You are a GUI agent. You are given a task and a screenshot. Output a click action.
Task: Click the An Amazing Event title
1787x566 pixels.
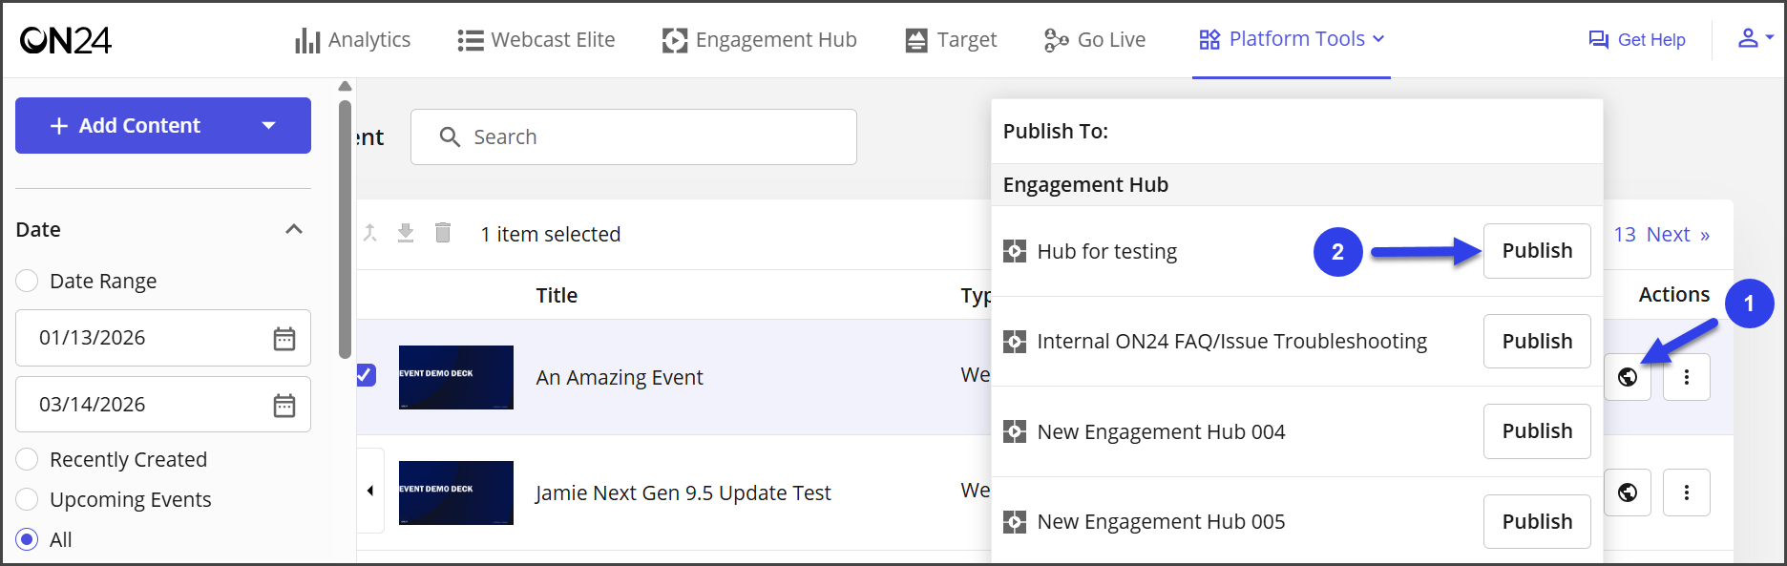click(x=620, y=377)
